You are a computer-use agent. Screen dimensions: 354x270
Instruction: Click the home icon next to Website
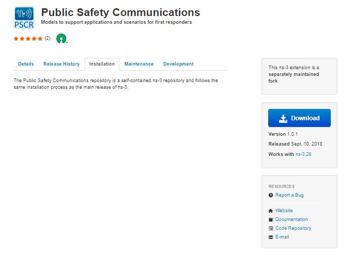(x=271, y=211)
